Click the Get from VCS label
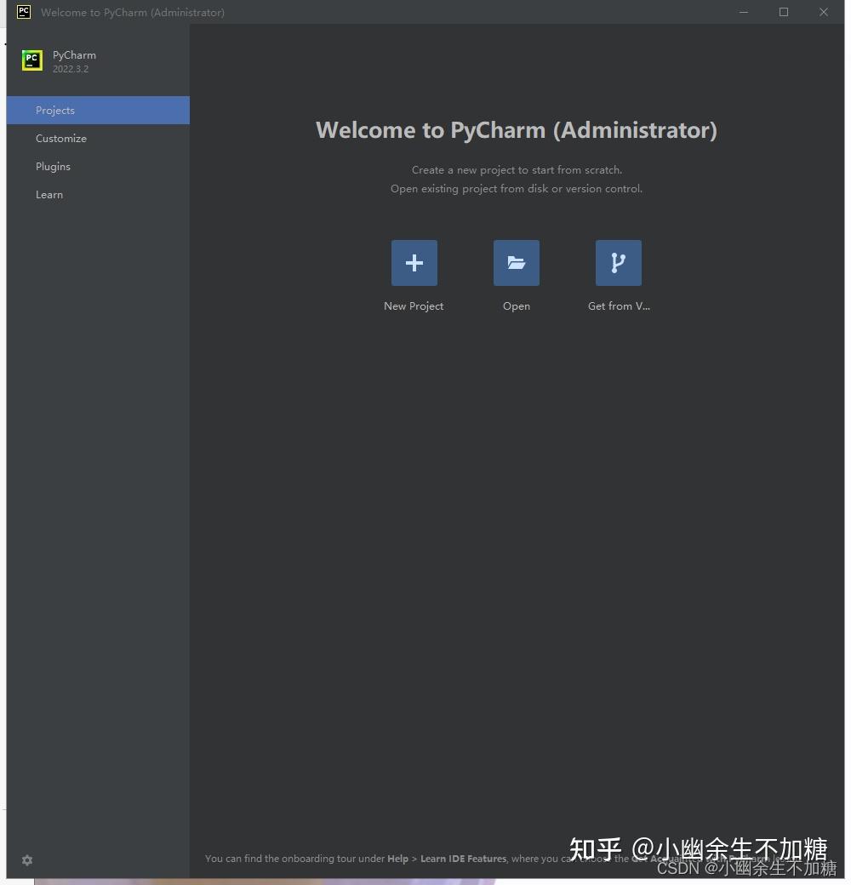 coord(619,305)
